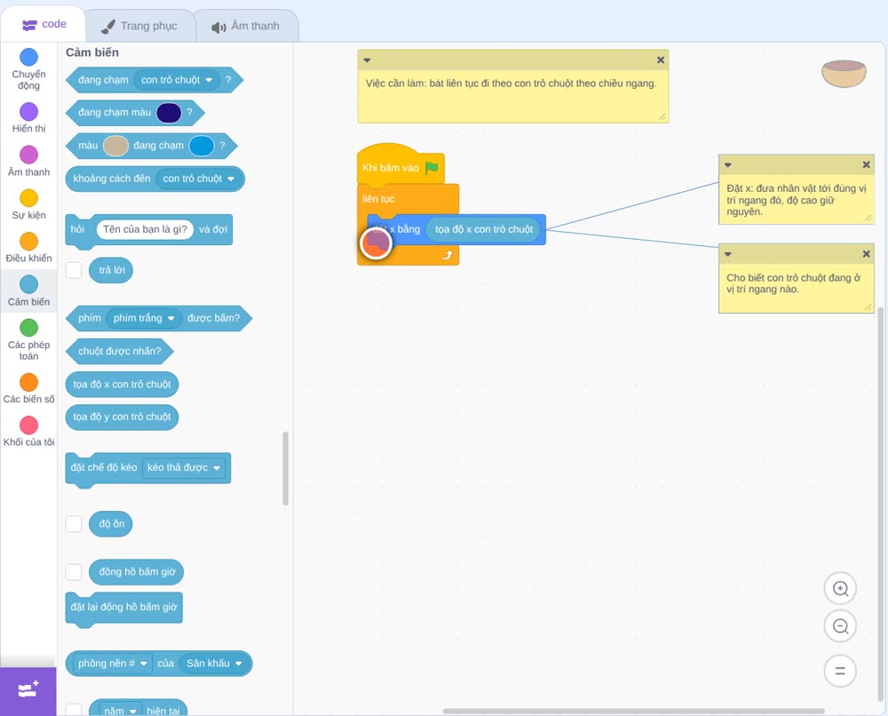
Task: Switch to the code tab
Action: click(44, 24)
